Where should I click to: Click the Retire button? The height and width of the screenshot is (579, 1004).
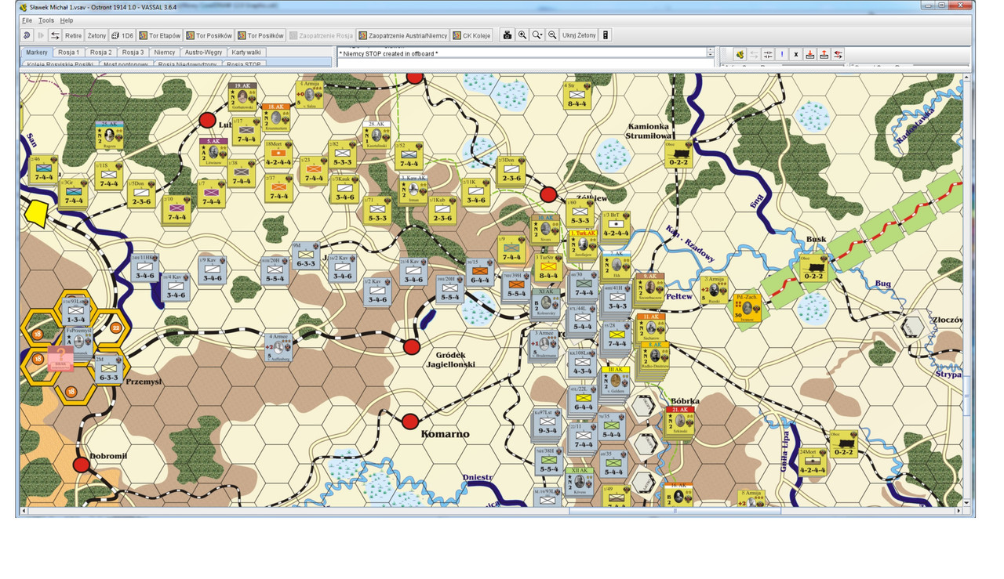[73, 35]
